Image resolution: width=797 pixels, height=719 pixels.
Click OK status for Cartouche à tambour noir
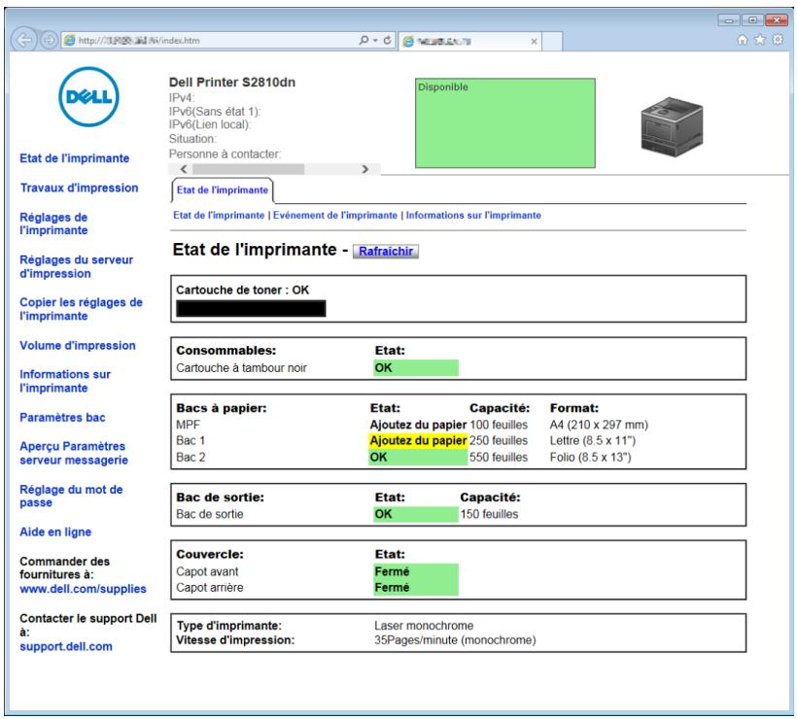point(416,368)
